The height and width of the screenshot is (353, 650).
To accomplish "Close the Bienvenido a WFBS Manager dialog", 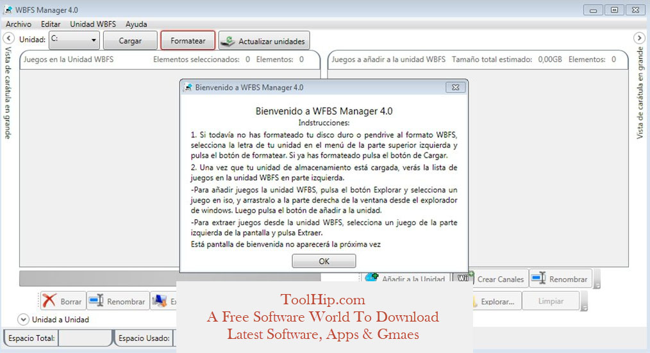I will click(455, 87).
